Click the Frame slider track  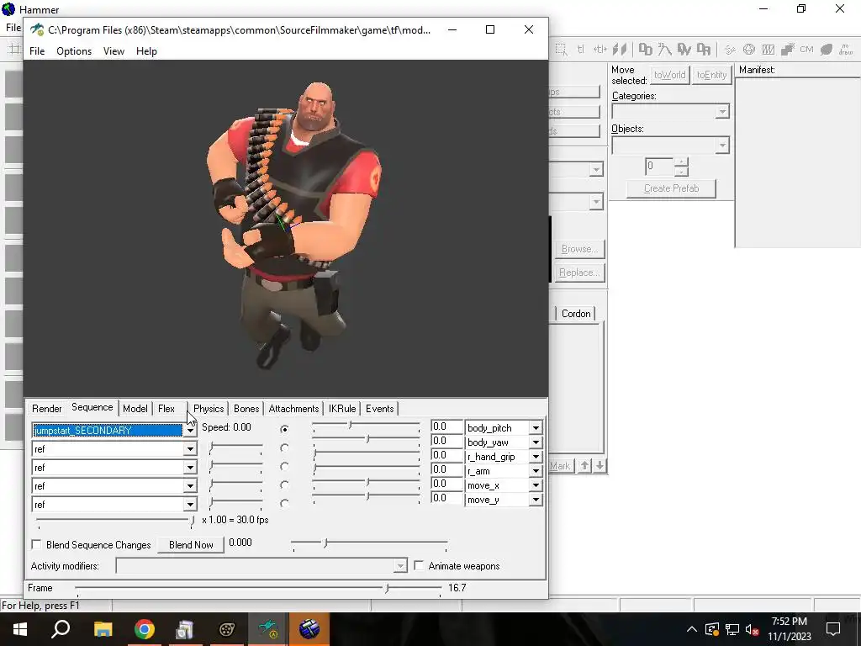(259, 588)
